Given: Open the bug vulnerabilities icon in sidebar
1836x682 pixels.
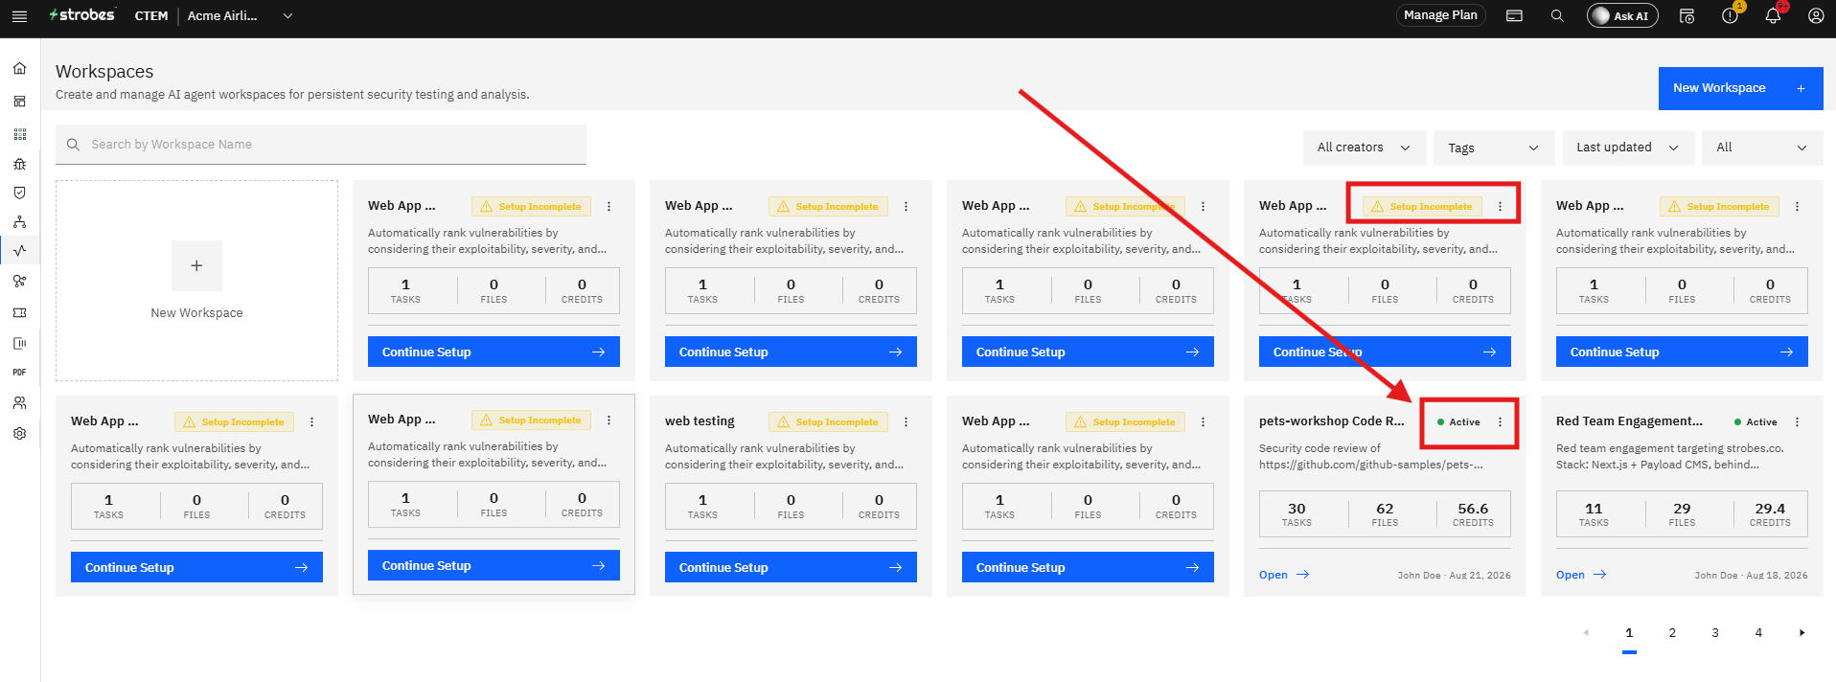Looking at the screenshot, I should [x=19, y=164].
